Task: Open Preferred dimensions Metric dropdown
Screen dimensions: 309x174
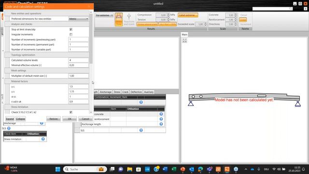Action: tap(78, 19)
